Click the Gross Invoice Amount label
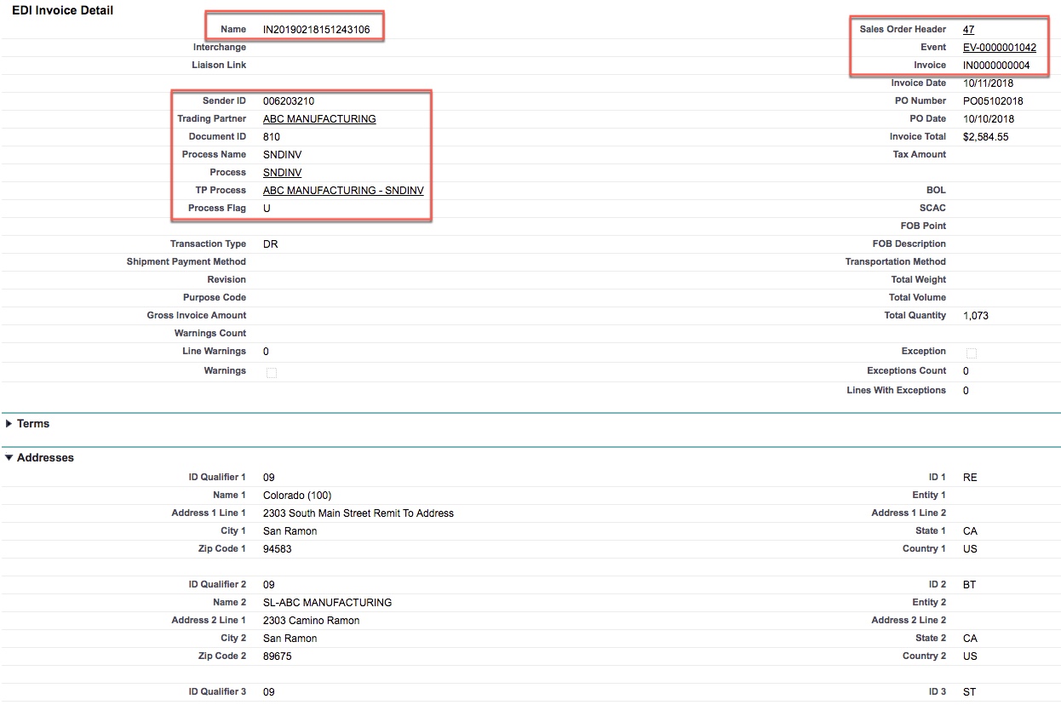 pos(197,316)
